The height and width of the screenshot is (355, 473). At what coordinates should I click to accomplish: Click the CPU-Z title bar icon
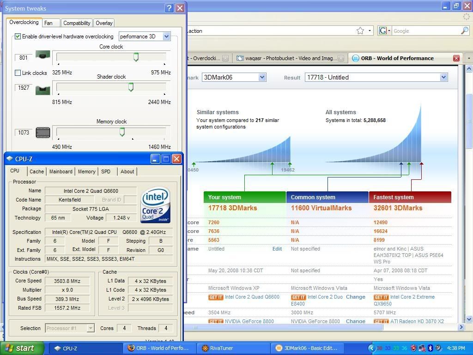[10, 159]
